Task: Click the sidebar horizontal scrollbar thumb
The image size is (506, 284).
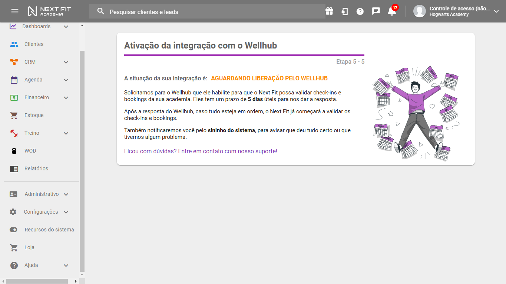Action: [37, 281]
